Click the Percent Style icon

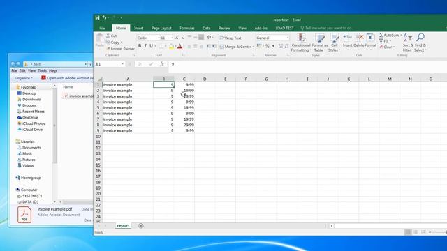267,46
